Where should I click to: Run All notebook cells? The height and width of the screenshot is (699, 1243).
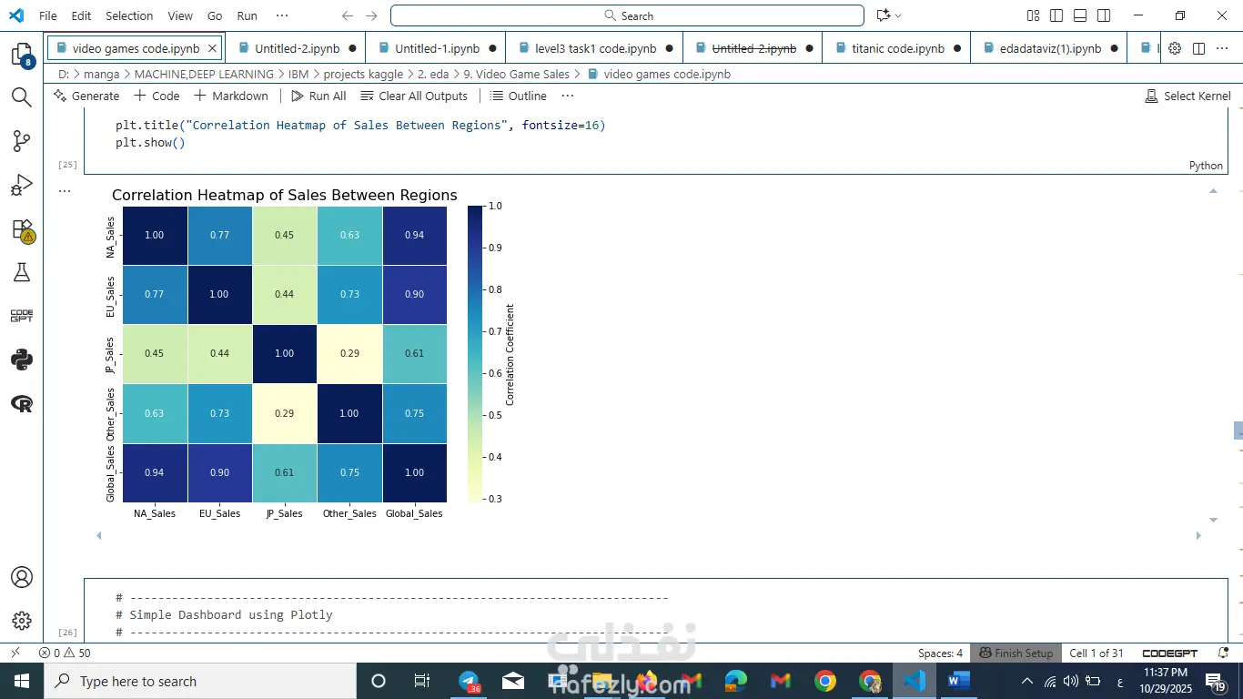tap(318, 96)
